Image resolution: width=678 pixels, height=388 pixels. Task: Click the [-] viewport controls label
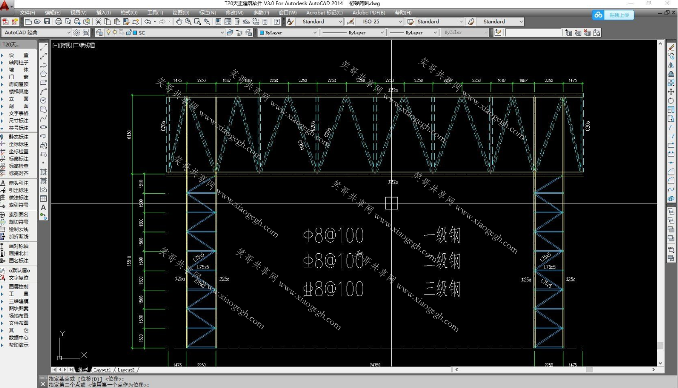[56, 46]
